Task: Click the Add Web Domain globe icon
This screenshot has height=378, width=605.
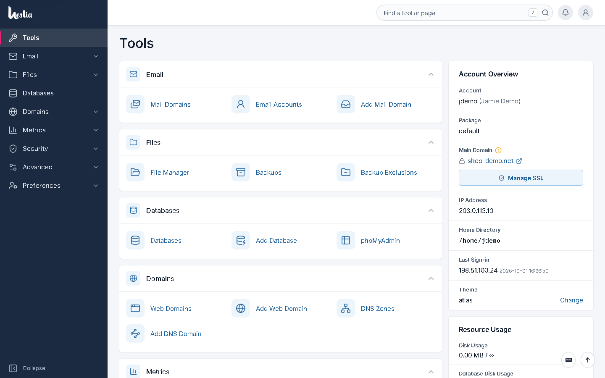Action: click(x=241, y=308)
